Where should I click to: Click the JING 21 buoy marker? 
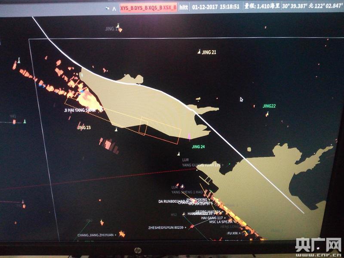pyautogui.click(x=199, y=52)
